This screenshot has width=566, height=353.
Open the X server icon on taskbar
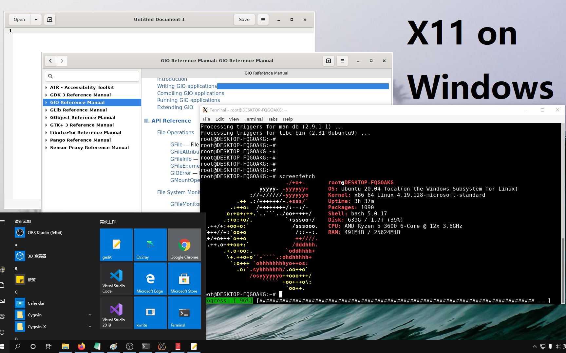[x=161, y=346]
